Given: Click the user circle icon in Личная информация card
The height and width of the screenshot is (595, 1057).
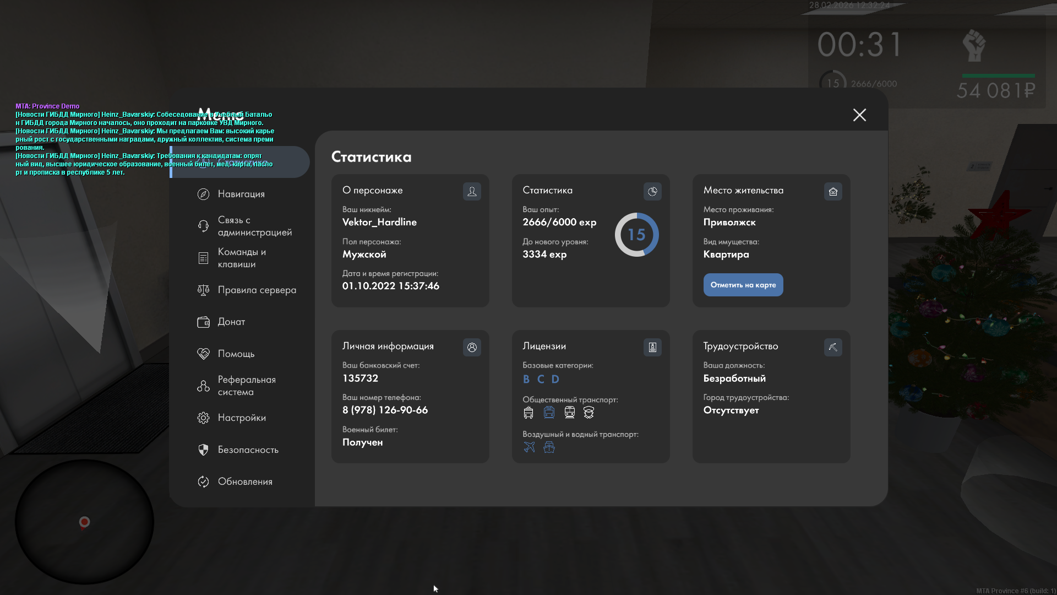Looking at the screenshot, I should pos(472,348).
